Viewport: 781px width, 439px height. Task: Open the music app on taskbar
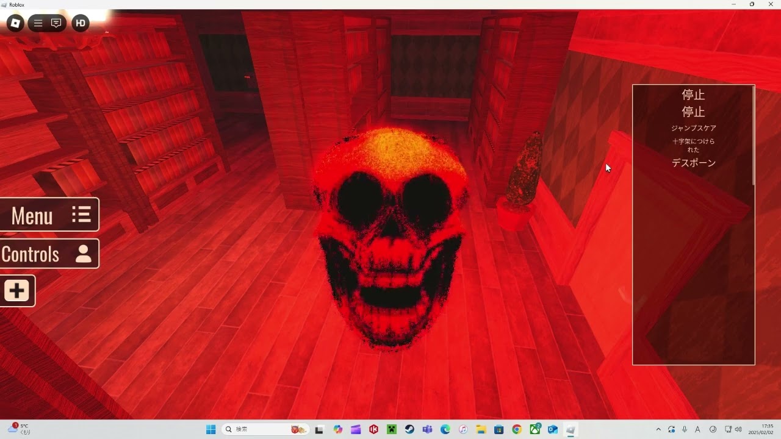point(463,429)
